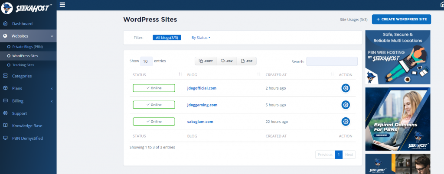Select All blogs(3/3) filter
This screenshot has height=174, width=444.
pos(167,38)
